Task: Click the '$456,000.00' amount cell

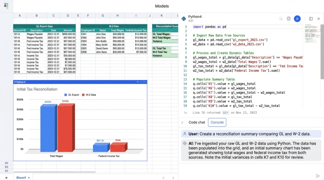Action: (69, 34)
